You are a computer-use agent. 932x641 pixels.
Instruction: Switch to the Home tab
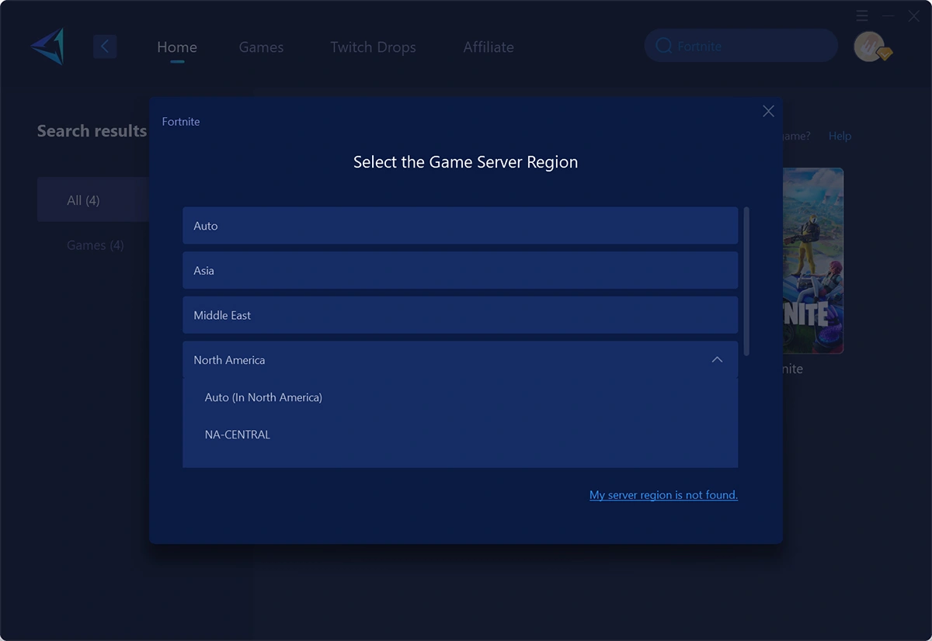(177, 47)
